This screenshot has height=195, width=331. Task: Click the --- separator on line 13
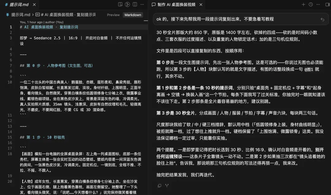coord(23,126)
